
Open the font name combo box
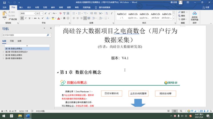tap(28, 13)
